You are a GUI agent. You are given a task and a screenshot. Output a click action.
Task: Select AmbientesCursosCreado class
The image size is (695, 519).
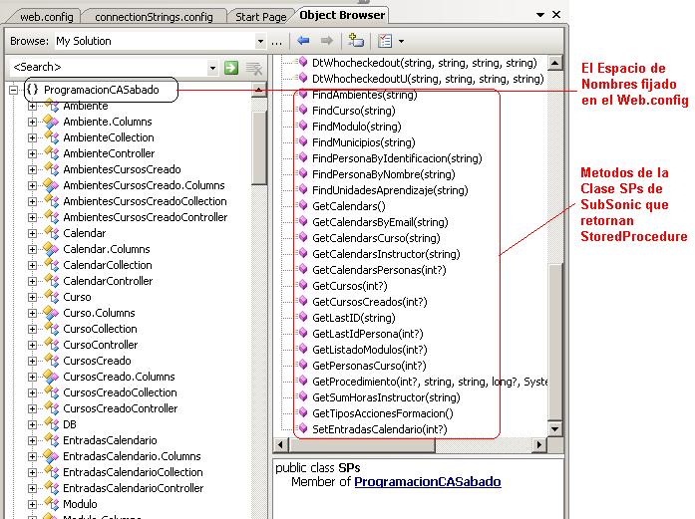coord(122,169)
